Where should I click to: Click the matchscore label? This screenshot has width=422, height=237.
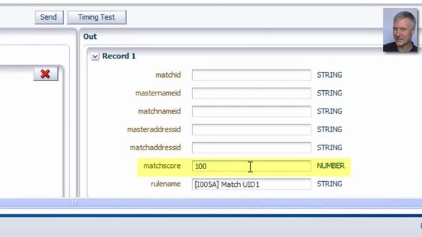coord(162,166)
